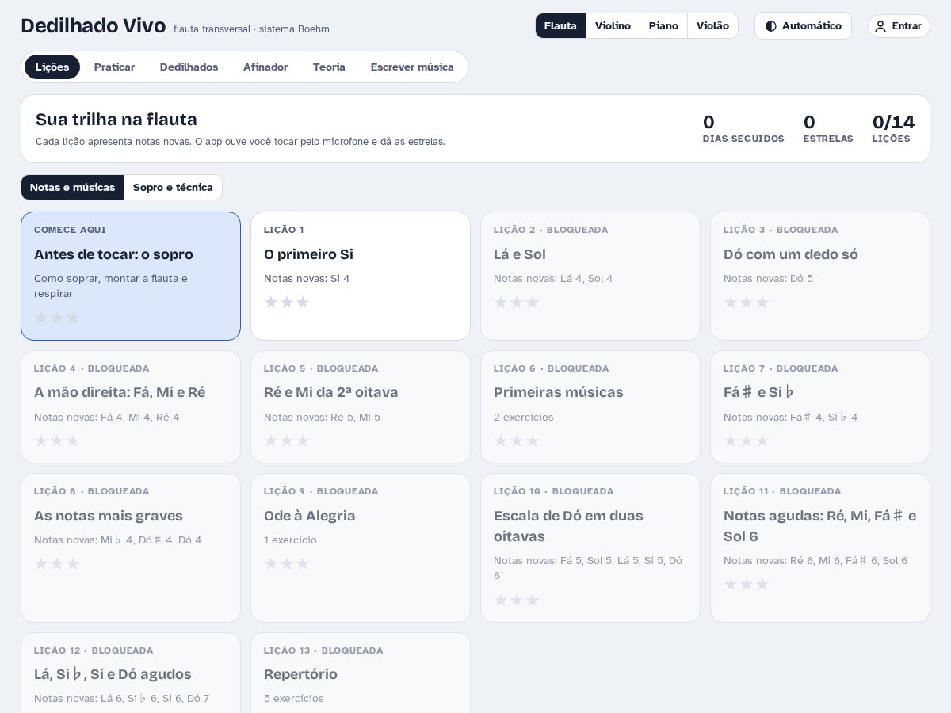Click the Dó com um dedo só card
Image resolution: width=951 pixels, height=713 pixels.
(820, 276)
